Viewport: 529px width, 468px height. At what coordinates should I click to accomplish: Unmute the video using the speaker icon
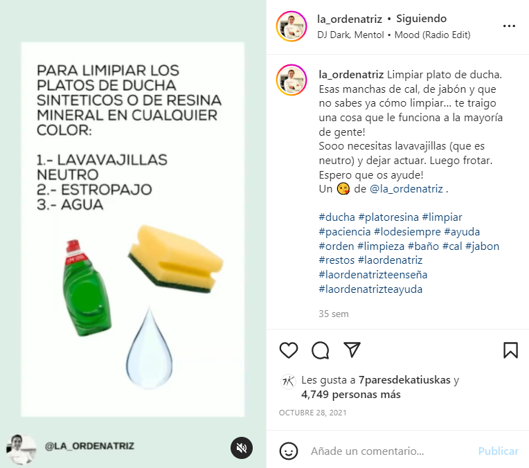(x=242, y=448)
